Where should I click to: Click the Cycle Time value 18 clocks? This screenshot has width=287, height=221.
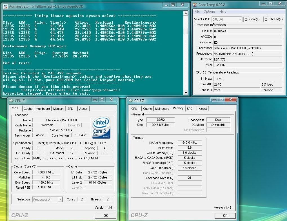coord(190,168)
